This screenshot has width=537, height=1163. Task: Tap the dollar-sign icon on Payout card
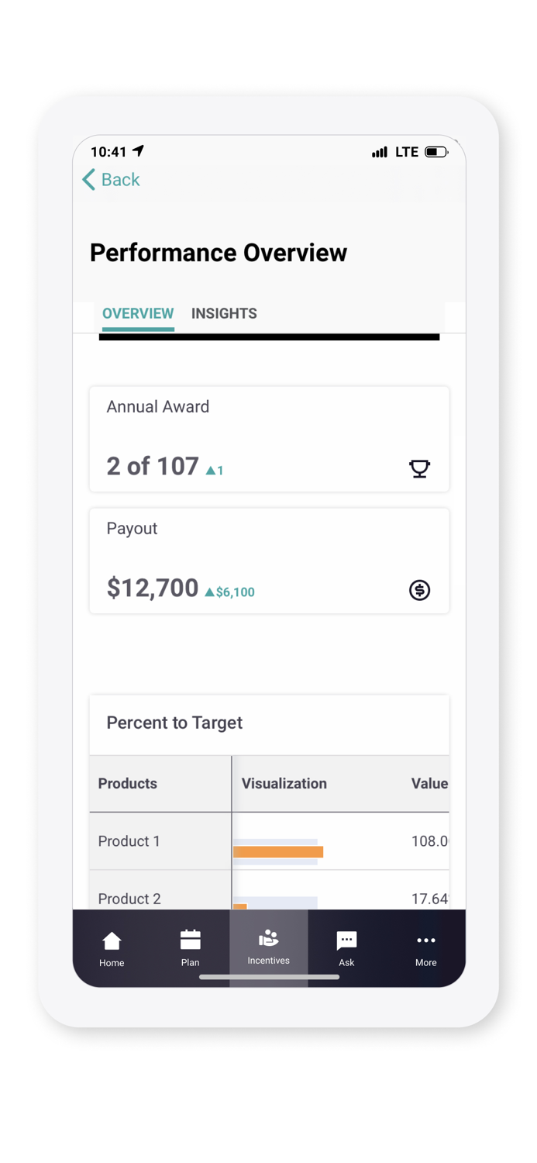pyautogui.click(x=419, y=590)
